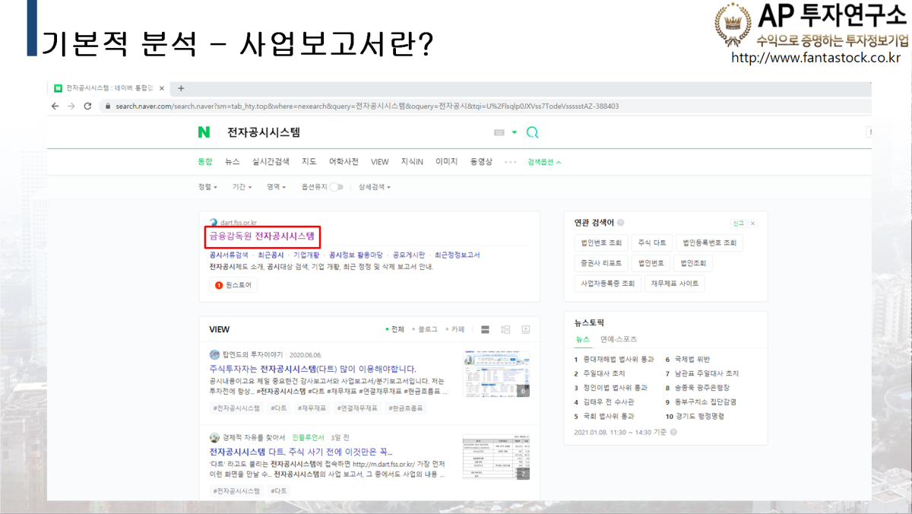Select the 이미지 search tab

point(446,162)
